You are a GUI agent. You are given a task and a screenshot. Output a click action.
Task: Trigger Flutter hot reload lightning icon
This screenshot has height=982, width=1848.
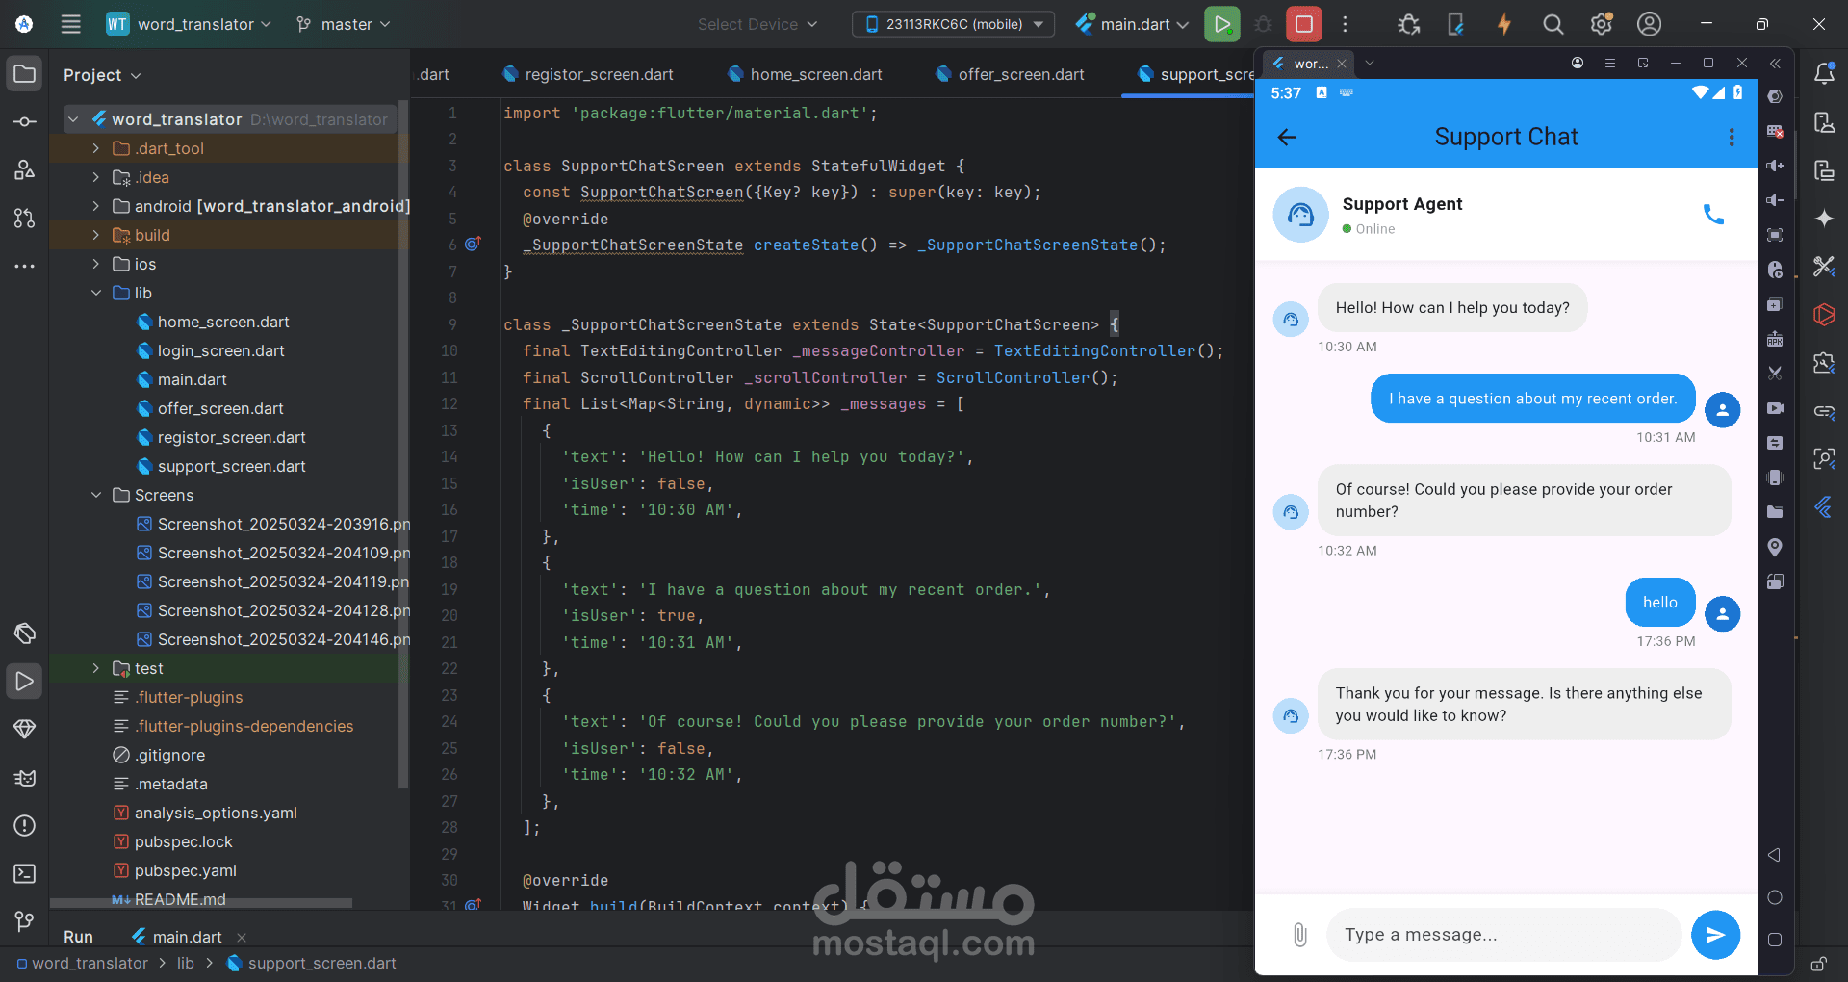[1504, 24]
